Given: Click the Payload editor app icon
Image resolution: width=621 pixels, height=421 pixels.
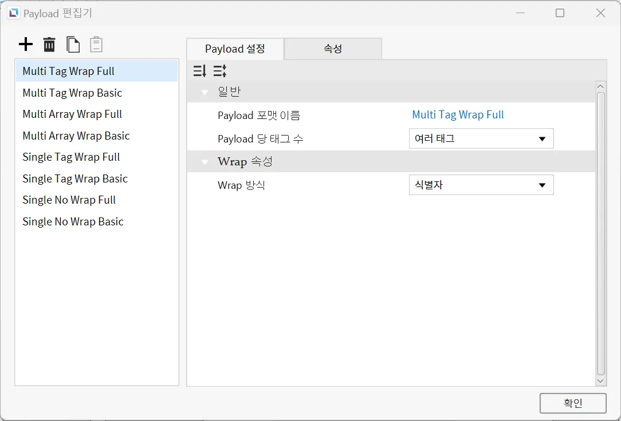Looking at the screenshot, I should click(x=13, y=13).
